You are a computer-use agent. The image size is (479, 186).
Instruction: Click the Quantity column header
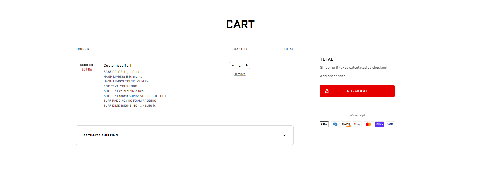tap(240, 49)
